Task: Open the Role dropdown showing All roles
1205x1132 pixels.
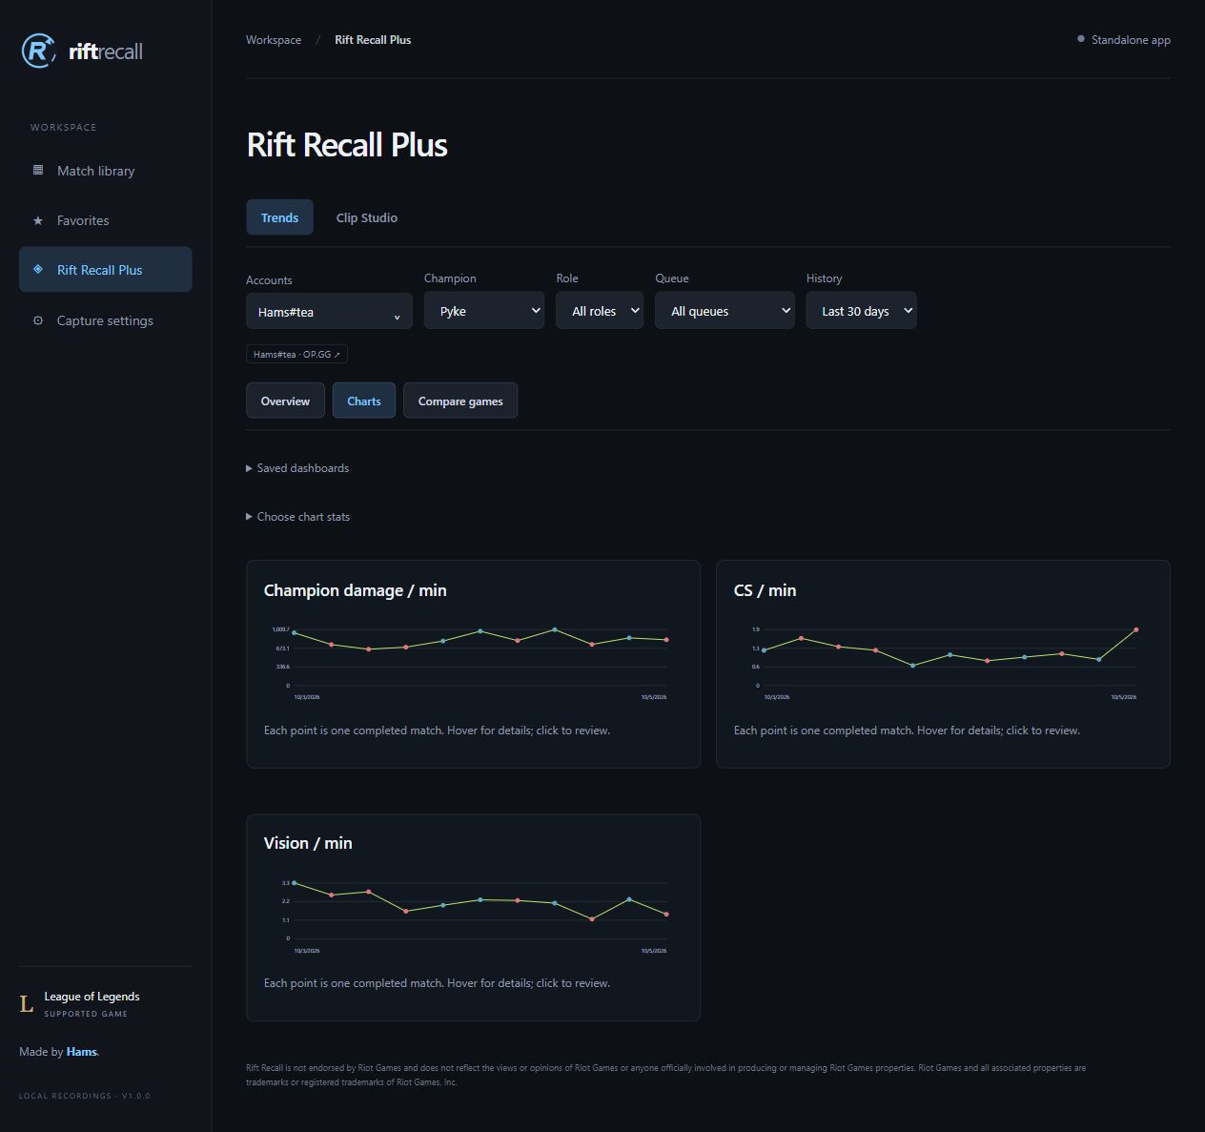Action: 600,311
